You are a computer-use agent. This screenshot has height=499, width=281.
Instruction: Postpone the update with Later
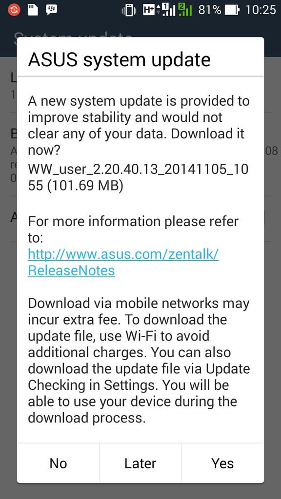[140, 463]
